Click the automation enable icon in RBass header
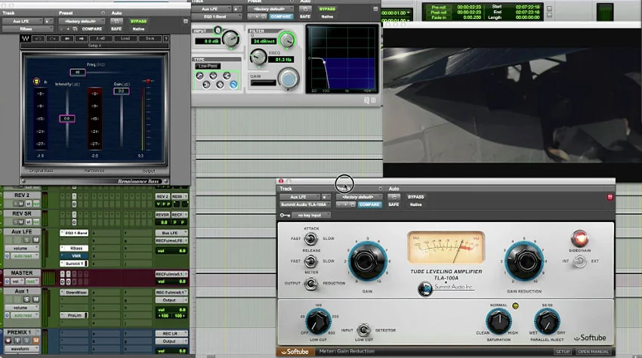 tap(116, 21)
